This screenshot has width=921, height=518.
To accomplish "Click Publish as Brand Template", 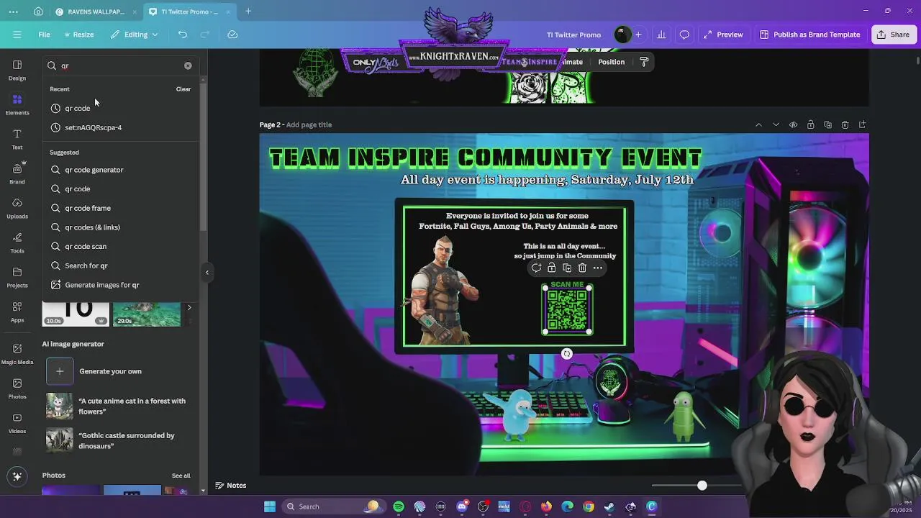I will [x=809, y=35].
